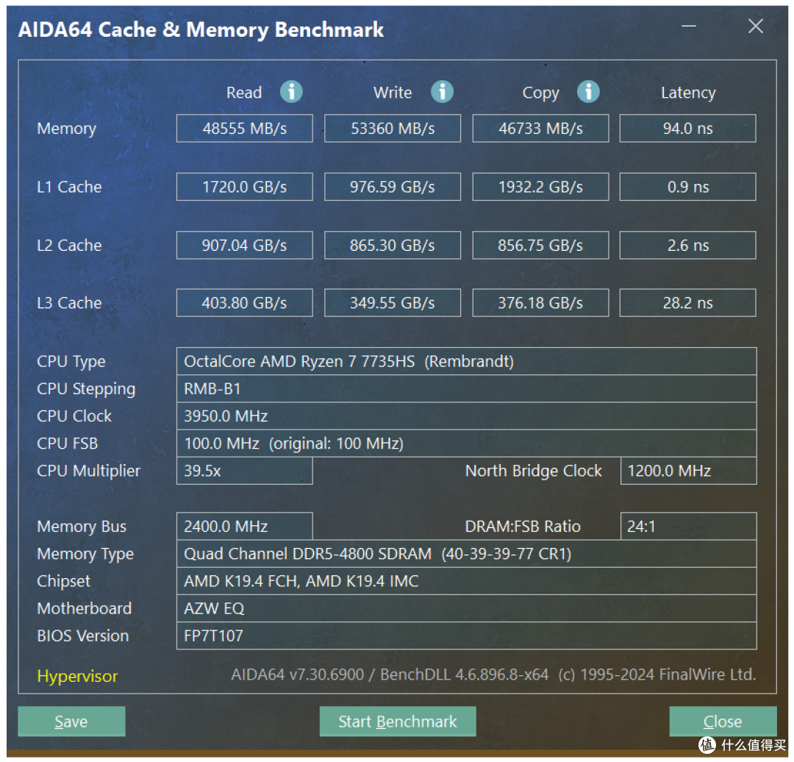
Task: Click the Memory Bus value 2400.0 MHz
Action: 245,527
